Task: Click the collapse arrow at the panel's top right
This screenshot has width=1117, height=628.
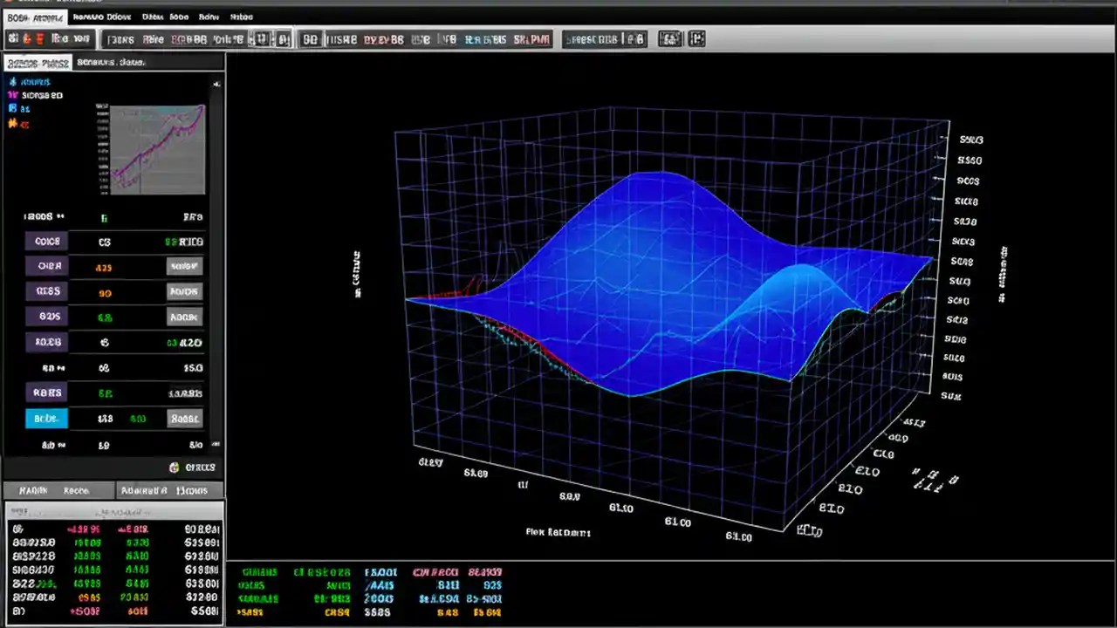Action: [216, 85]
